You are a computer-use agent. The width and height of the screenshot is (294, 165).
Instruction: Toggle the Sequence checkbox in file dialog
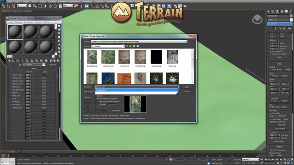coord(98,110)
